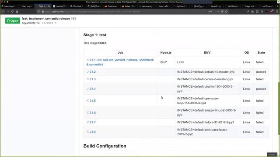Switch to the 'Search · py' tab
The width and height of the screenshot is (280, 157).
(214, 6)
